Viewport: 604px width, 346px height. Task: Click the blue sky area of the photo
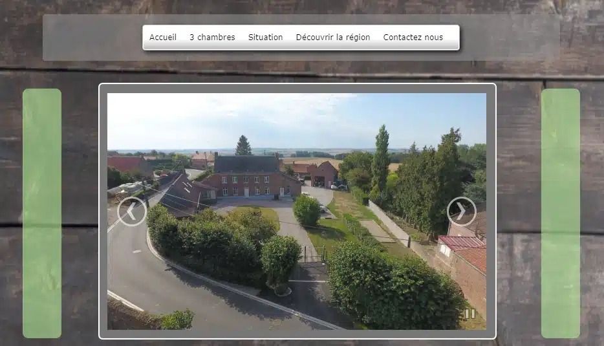pos(259,116)
